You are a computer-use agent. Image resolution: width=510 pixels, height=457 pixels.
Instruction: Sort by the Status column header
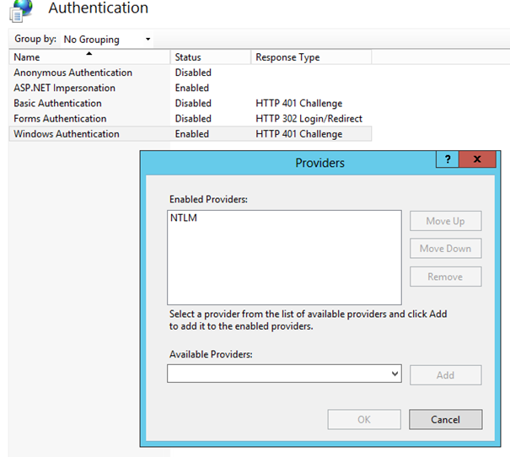210,57
